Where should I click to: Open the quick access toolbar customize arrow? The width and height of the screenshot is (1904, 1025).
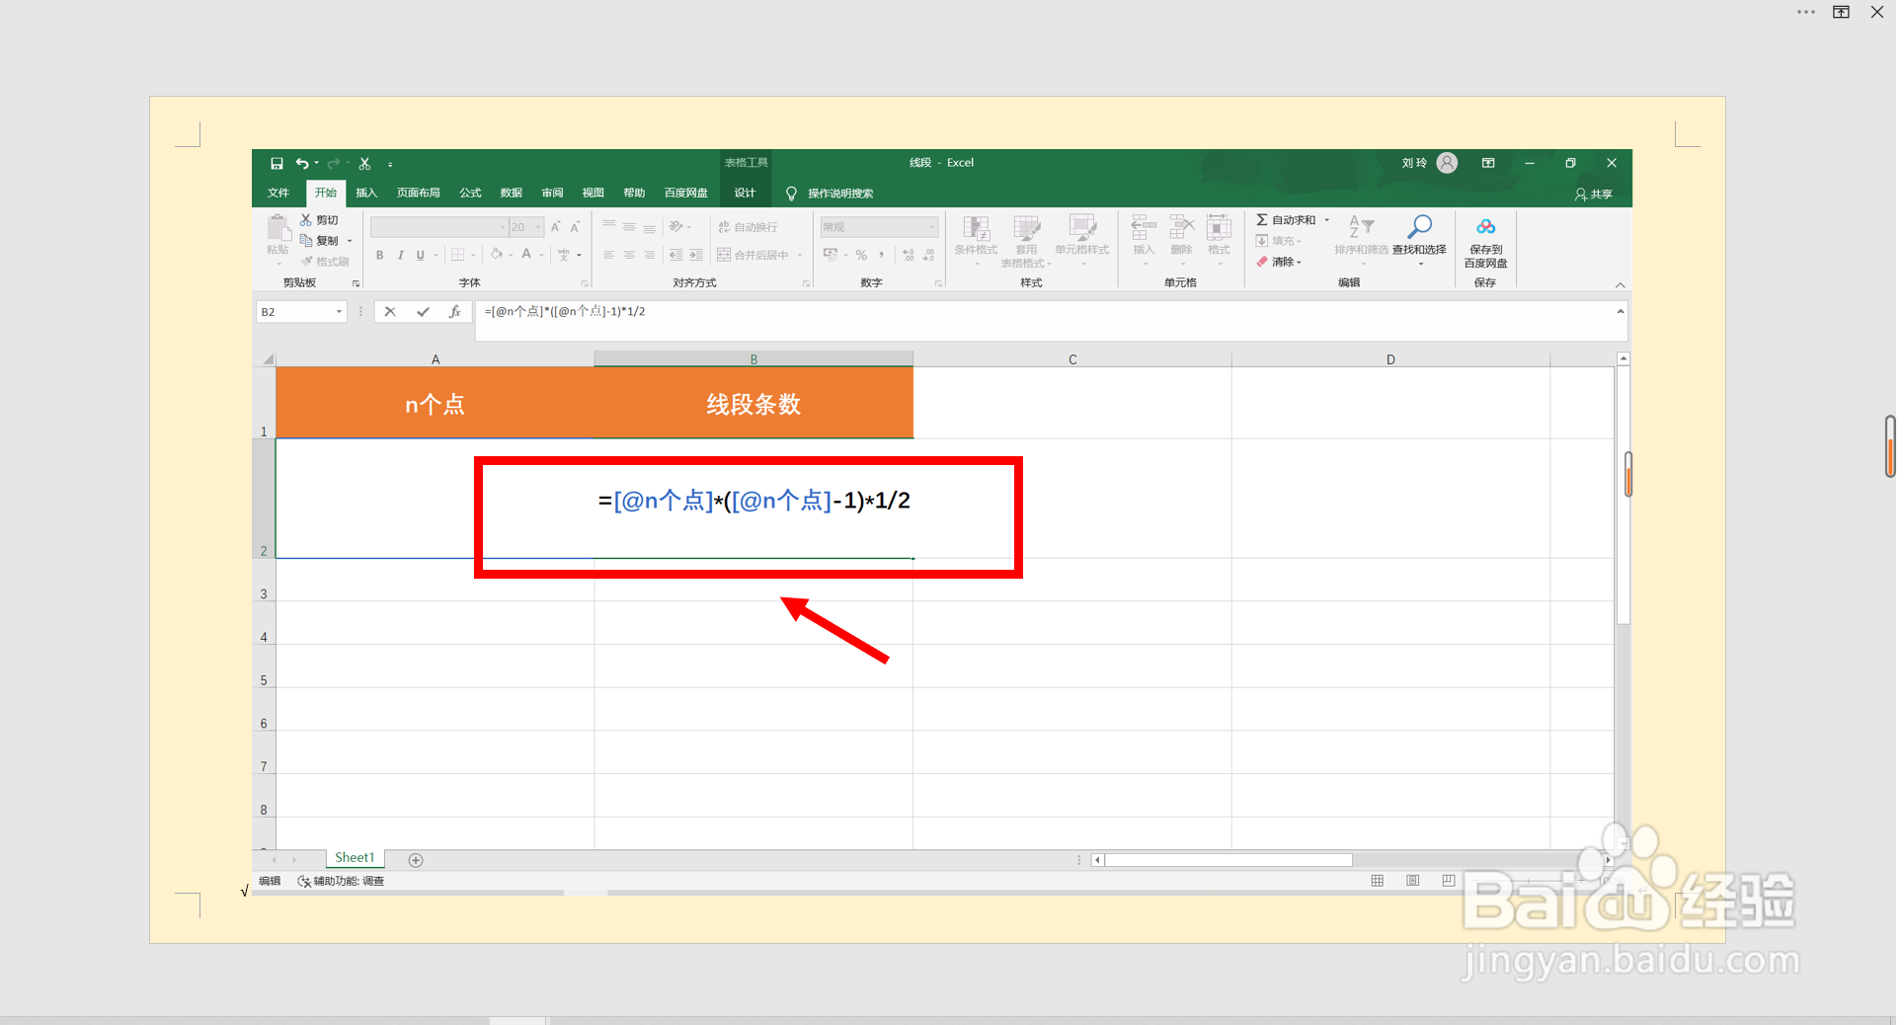[x=390, y=164]
